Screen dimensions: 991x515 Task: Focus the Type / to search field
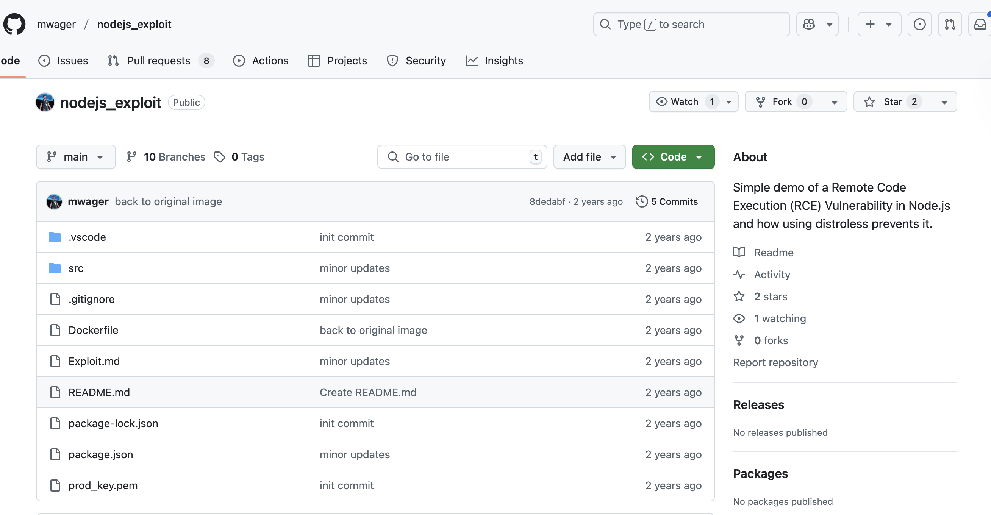[691, 24]
